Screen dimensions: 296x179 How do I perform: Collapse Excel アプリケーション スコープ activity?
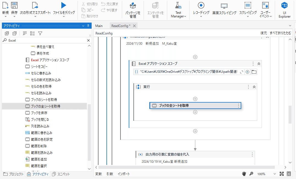tap(259, 64)
